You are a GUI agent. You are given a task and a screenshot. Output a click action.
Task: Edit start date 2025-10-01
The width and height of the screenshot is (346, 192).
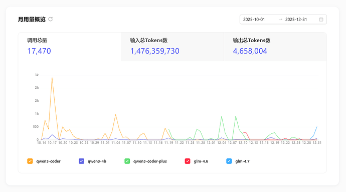254,20
